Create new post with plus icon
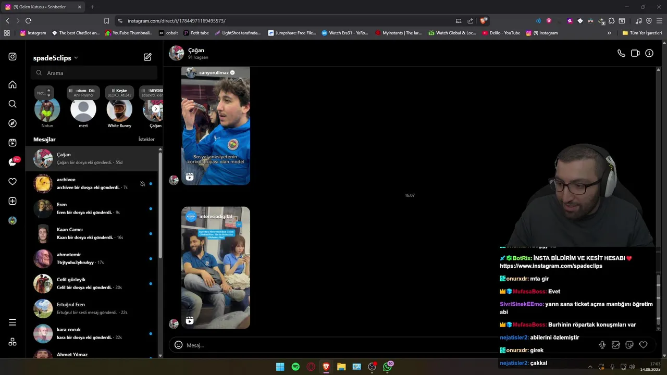This screenshot has height=375, width=667. pyautogui.click(x=13, y=201)
